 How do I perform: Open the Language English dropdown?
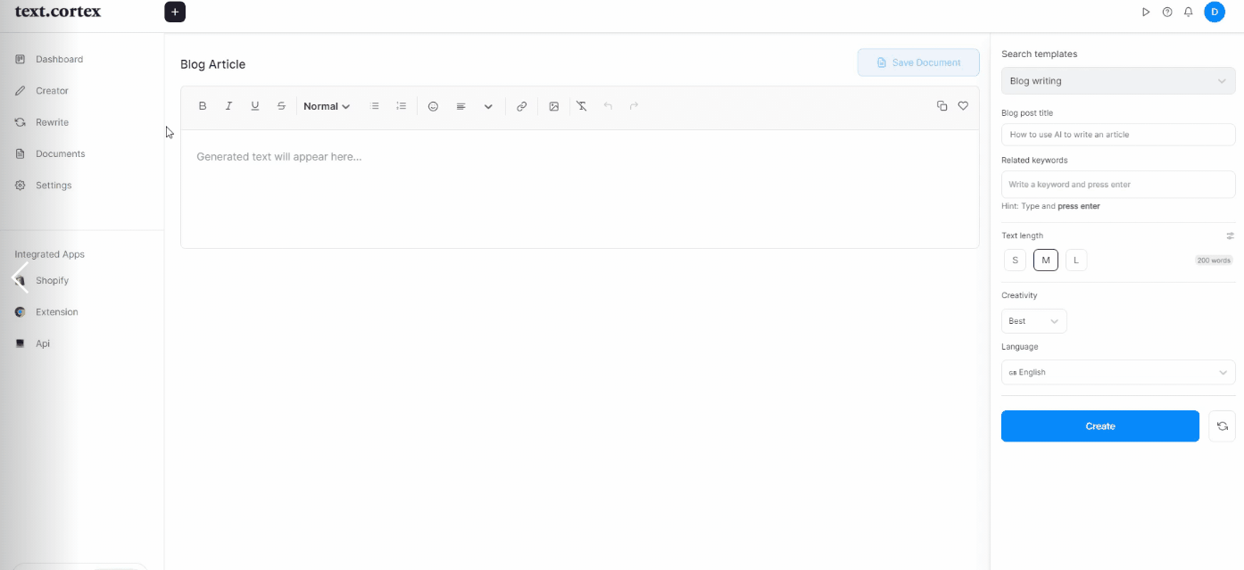tap(1118, 372)
